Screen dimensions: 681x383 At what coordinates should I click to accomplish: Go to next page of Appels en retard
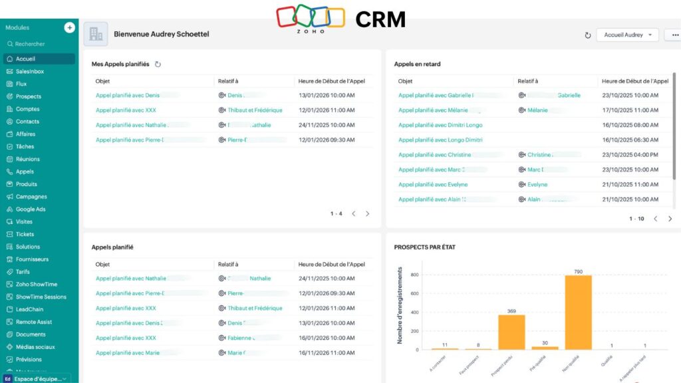click(x=670, y=219)
